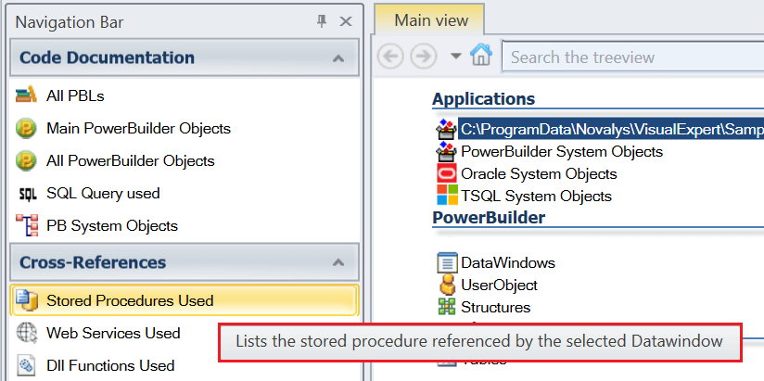The image size is (764, 381).
Task: Select Structures in the treeview
Action: click(495, 308)
